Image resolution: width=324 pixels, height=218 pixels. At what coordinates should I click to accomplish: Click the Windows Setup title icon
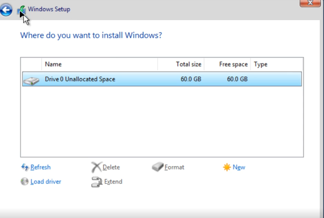tap(22, 10)
